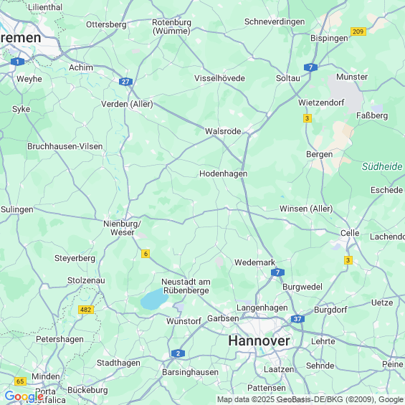Click the yellow 482 road shield
Screen dimensions: 405x405
click(x=86, y=310)
